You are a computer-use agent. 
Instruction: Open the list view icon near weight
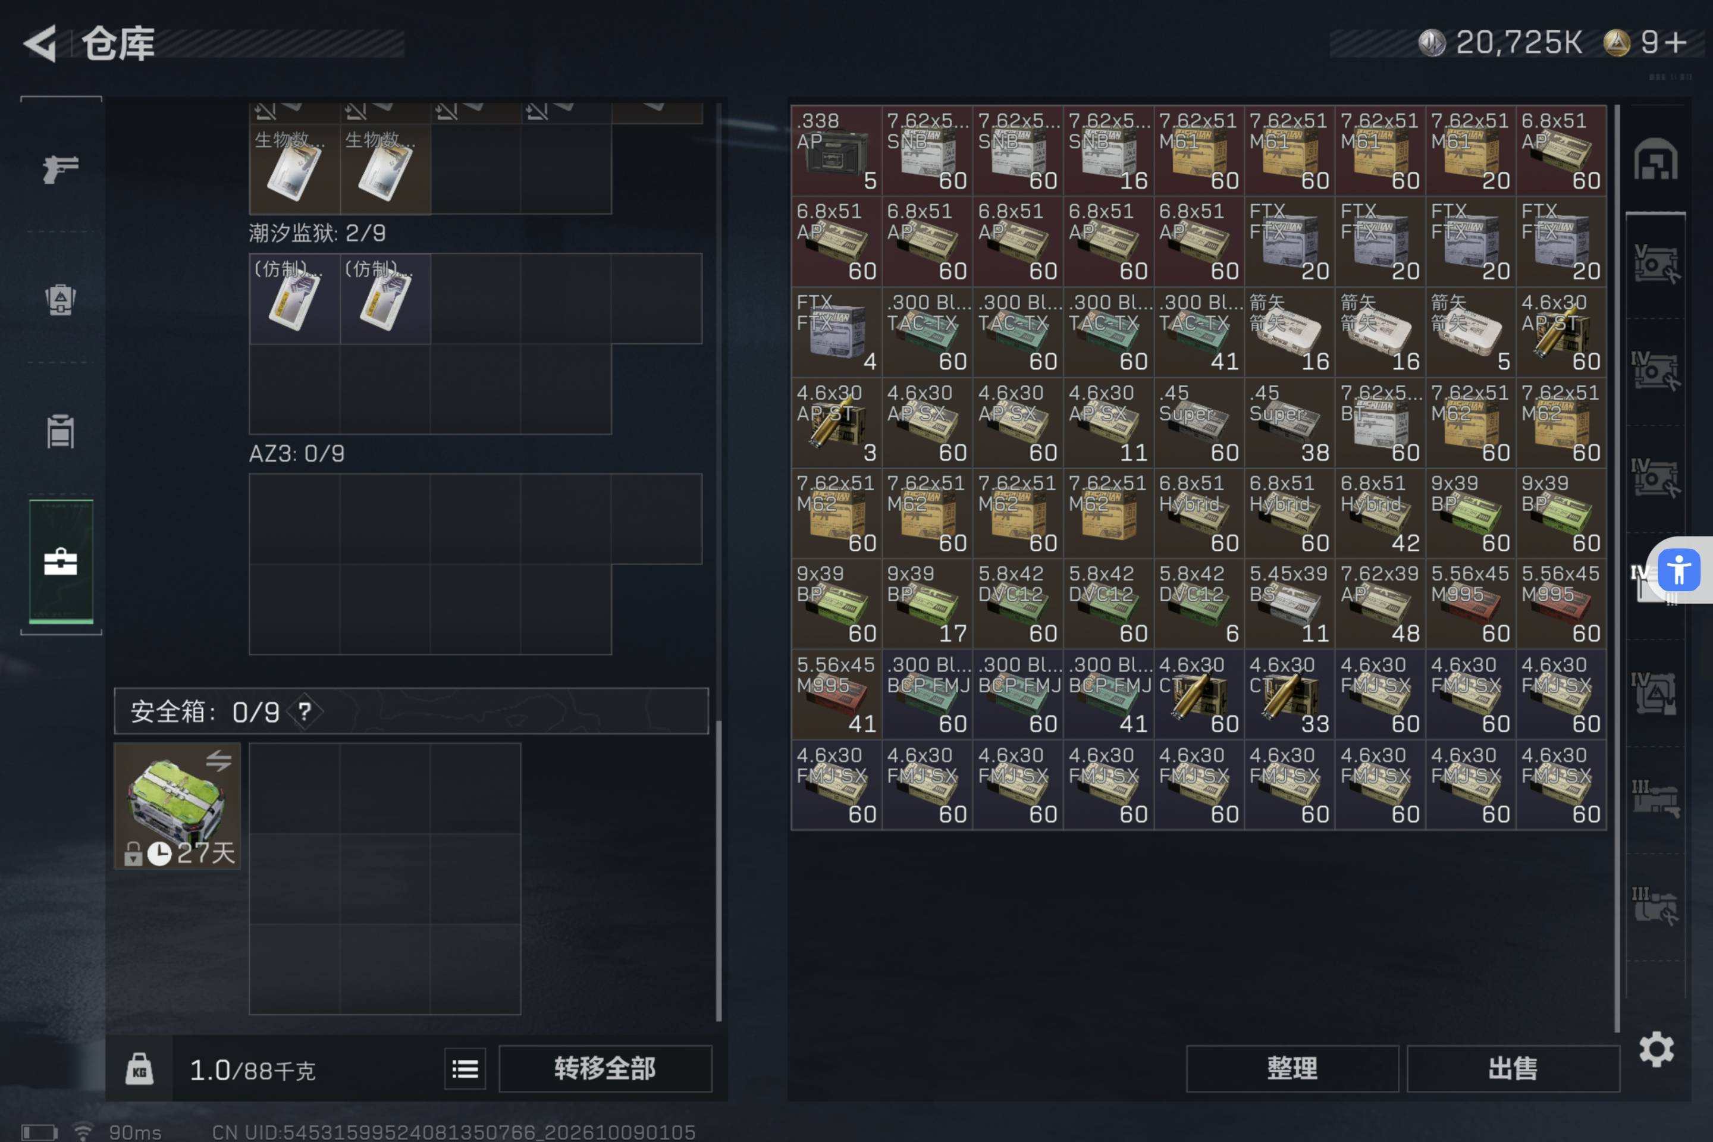click(x=465, y=1068)
